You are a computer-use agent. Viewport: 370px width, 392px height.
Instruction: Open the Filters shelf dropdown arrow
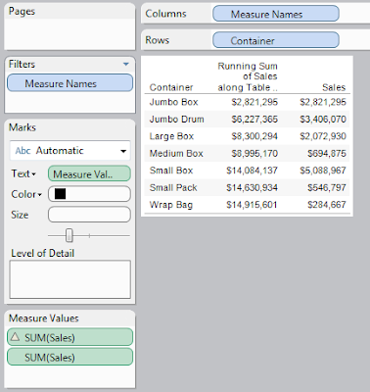126,64
